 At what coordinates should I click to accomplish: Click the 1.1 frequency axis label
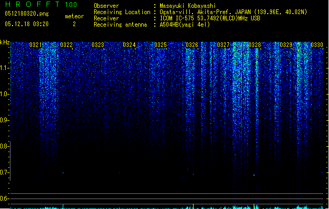point(4,68)
